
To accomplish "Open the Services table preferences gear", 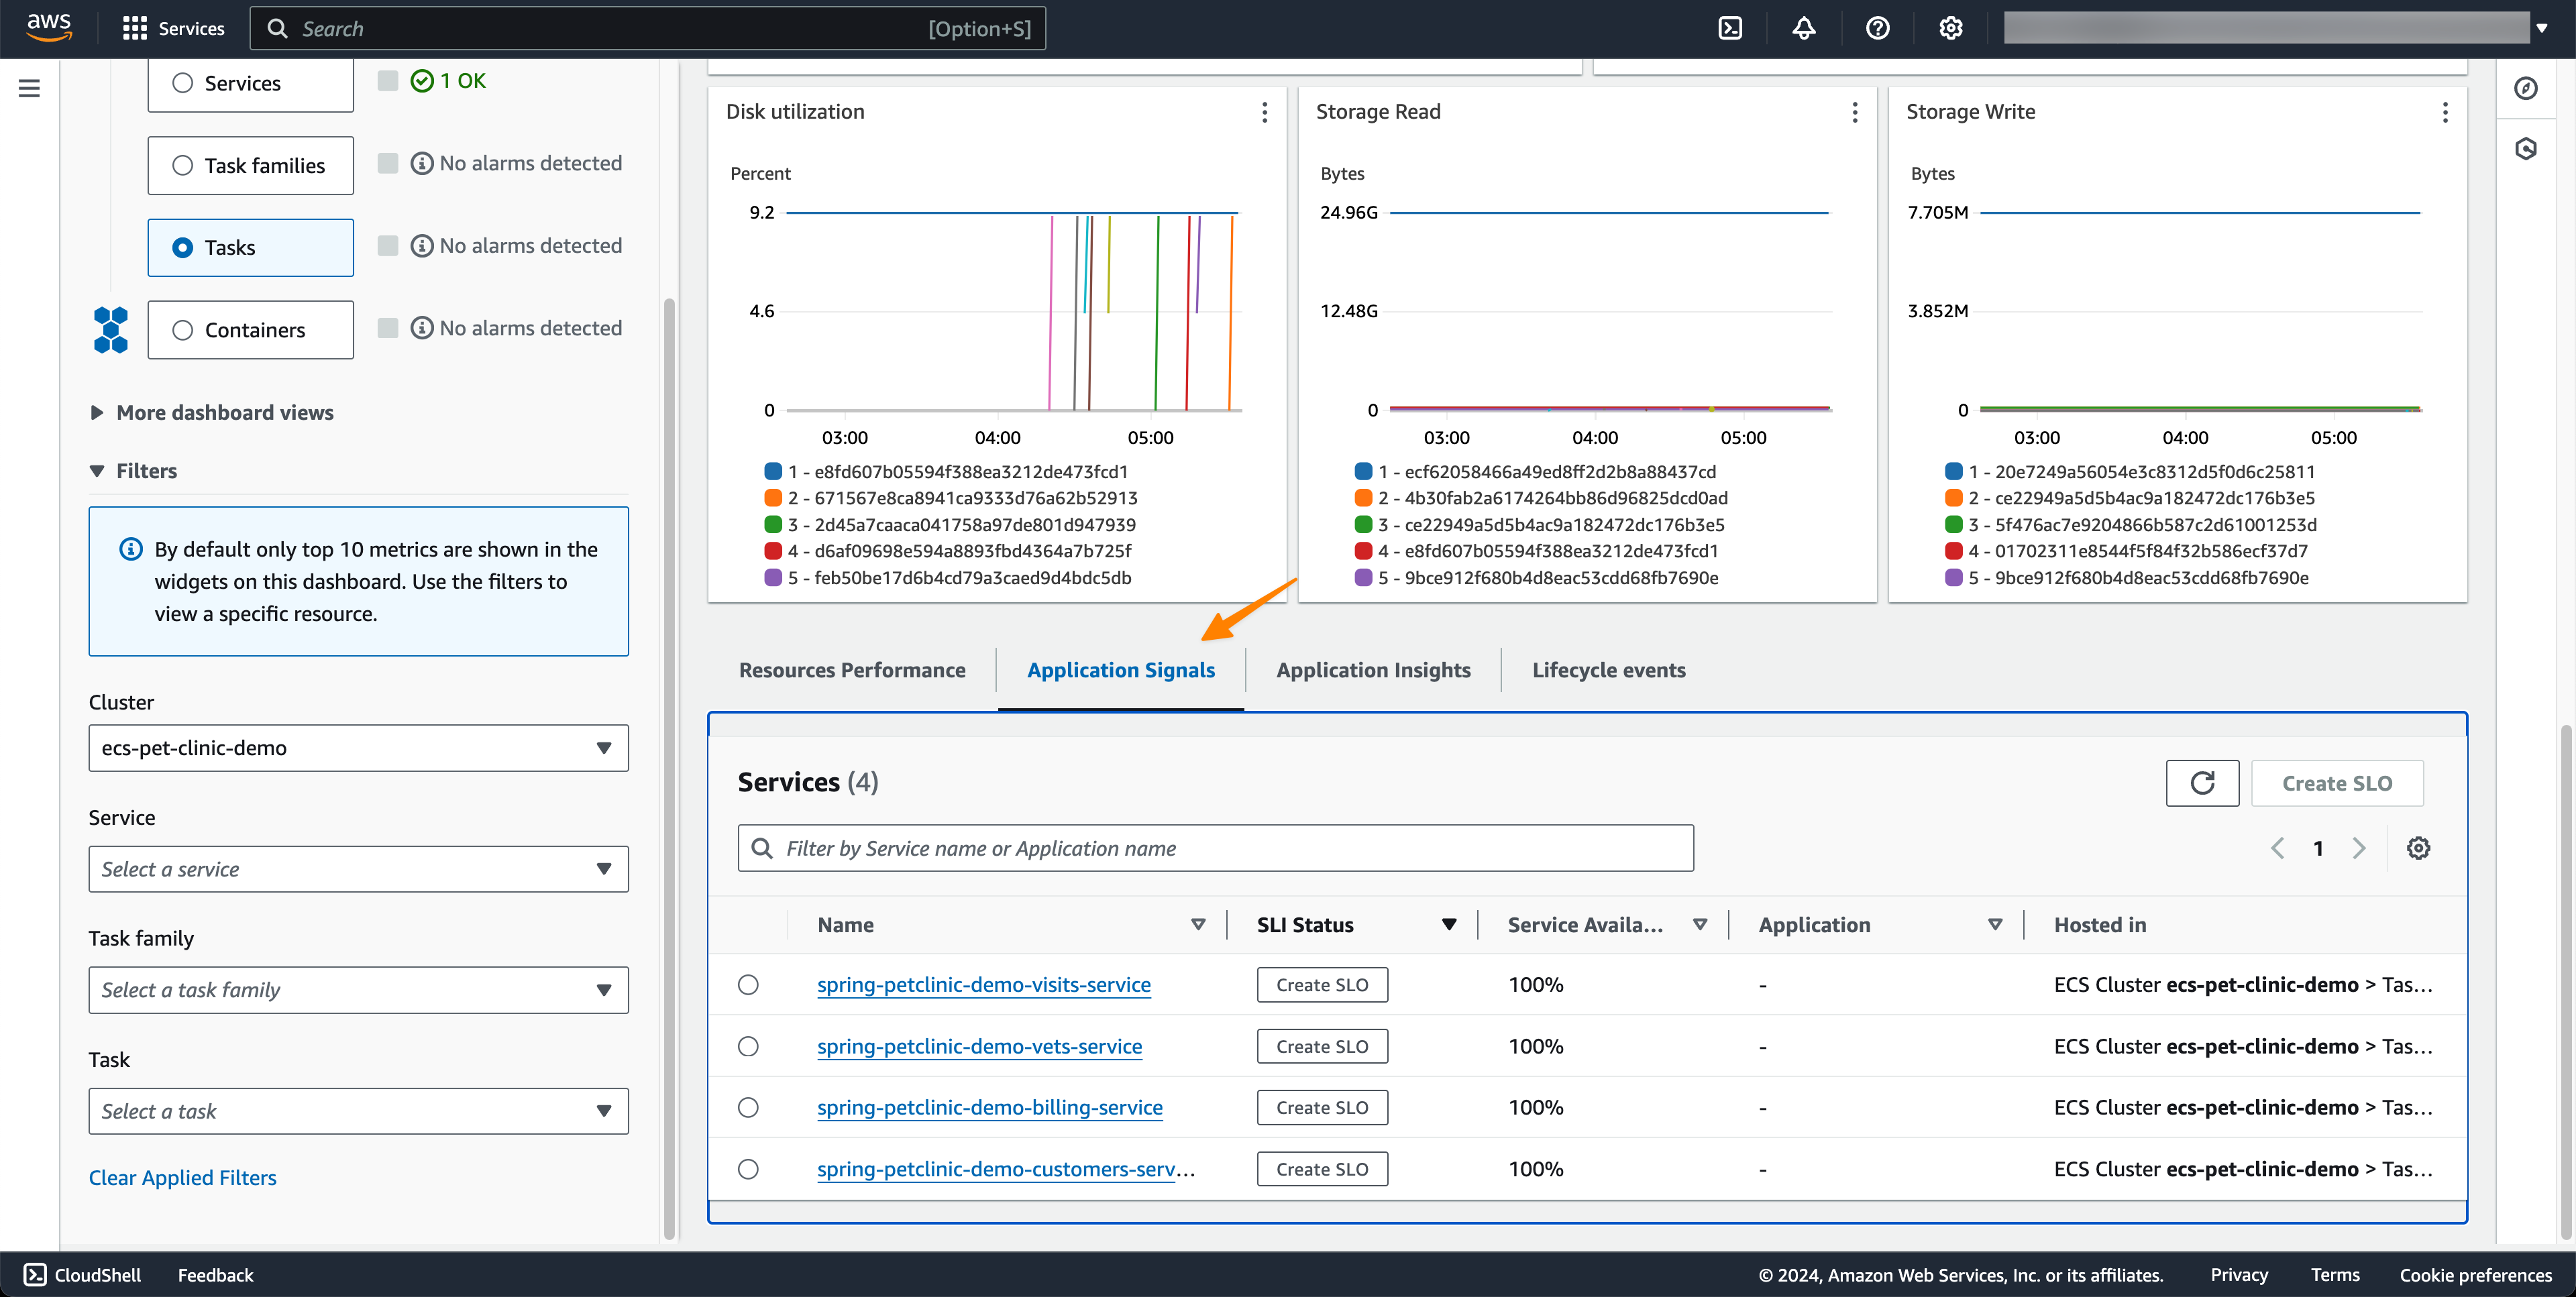I will (2418, 848).
